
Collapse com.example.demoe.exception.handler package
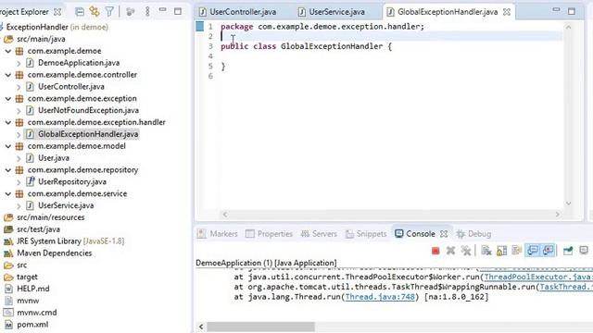8,122
